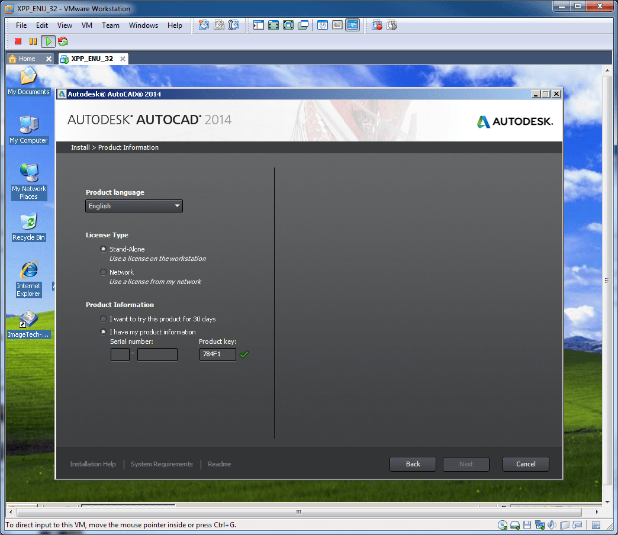Click the Quick Switch view icon
Screen dimensions: 618x535
tap(273, 25)
